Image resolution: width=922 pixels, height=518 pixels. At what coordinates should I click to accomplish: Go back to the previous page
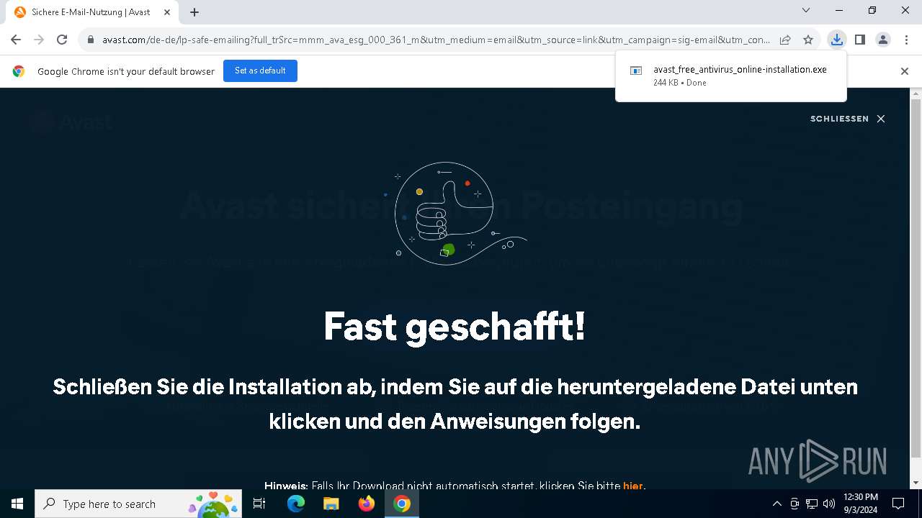pyautogui.click(x=16, y=40)
